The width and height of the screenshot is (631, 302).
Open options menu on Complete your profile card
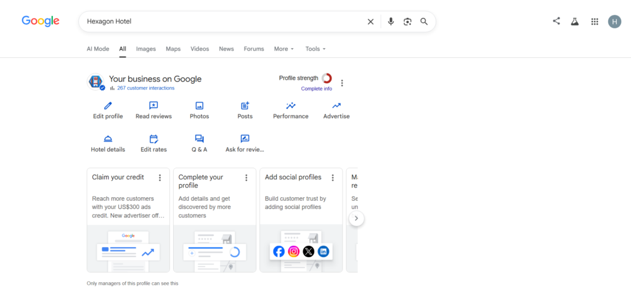[246, 178]
